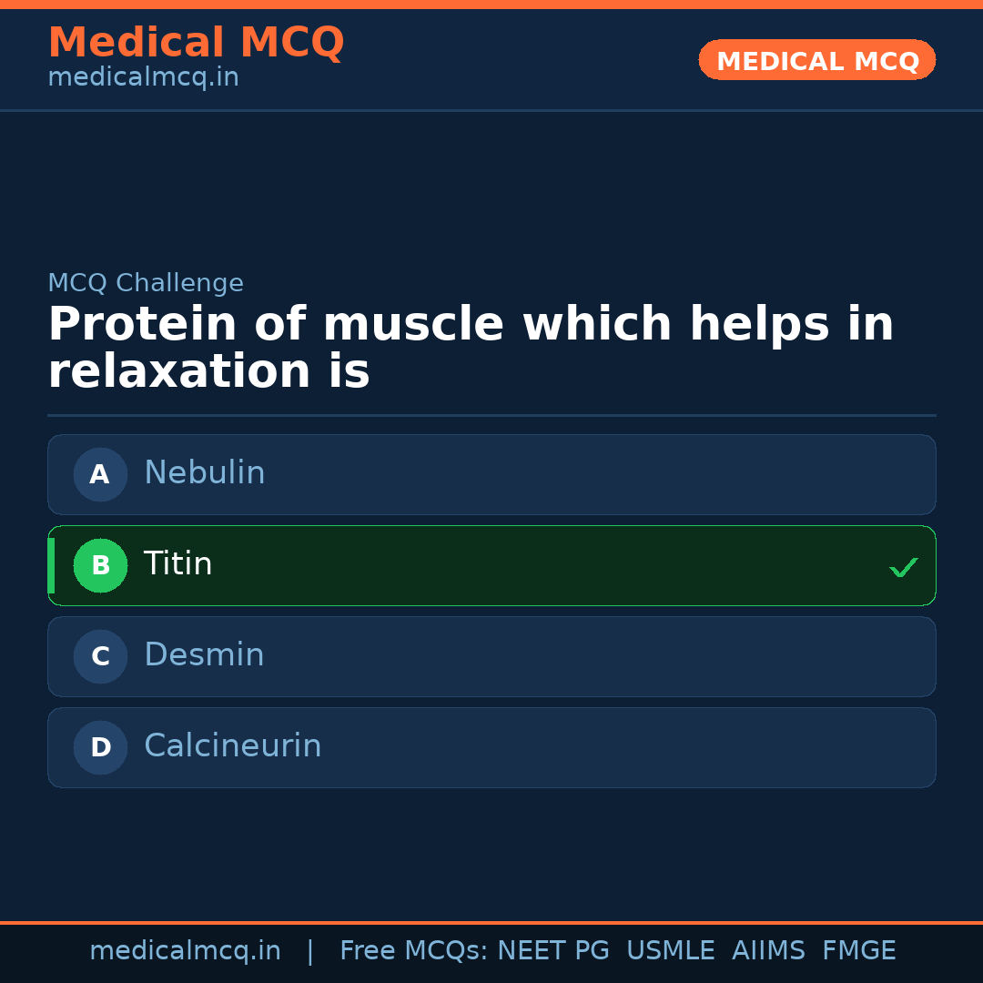
Task: Open the USMLE section in footer
Action: (x=671, y=950)
